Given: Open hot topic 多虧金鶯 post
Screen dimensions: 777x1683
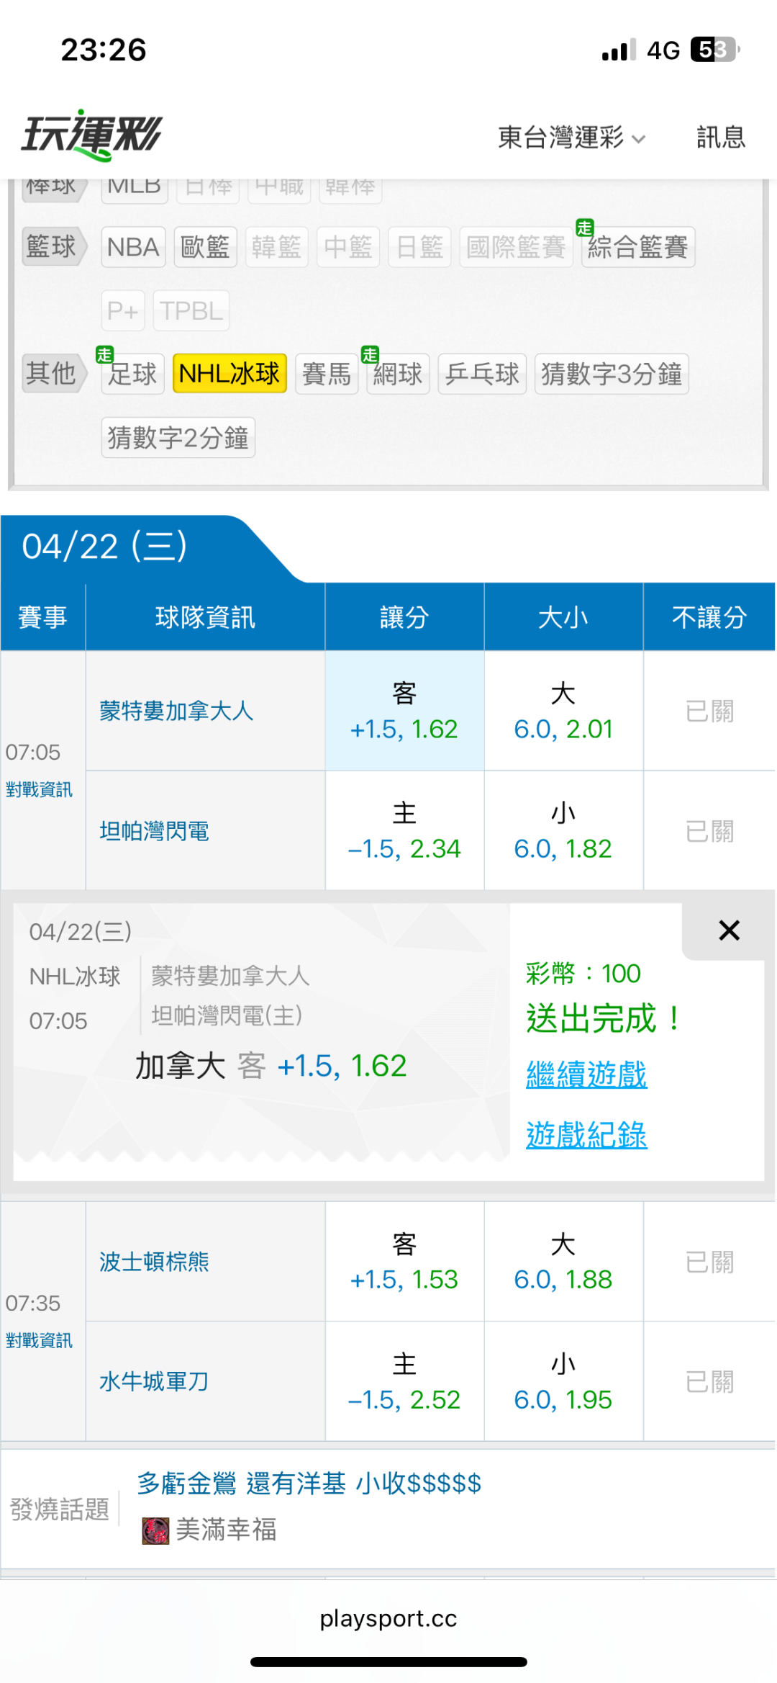Looking at the screenshot, I should 309,1484.
